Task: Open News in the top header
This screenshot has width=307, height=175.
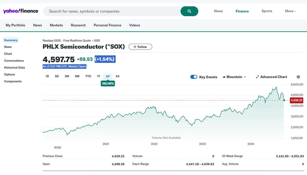Action: pos(218,11)
